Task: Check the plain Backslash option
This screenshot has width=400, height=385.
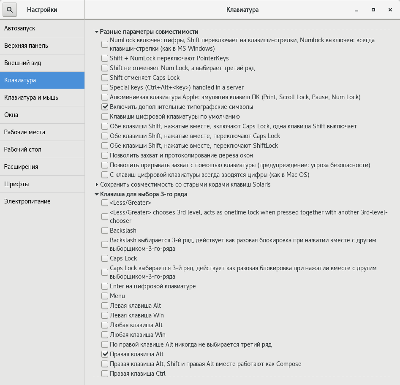Action: pos(105,230)
